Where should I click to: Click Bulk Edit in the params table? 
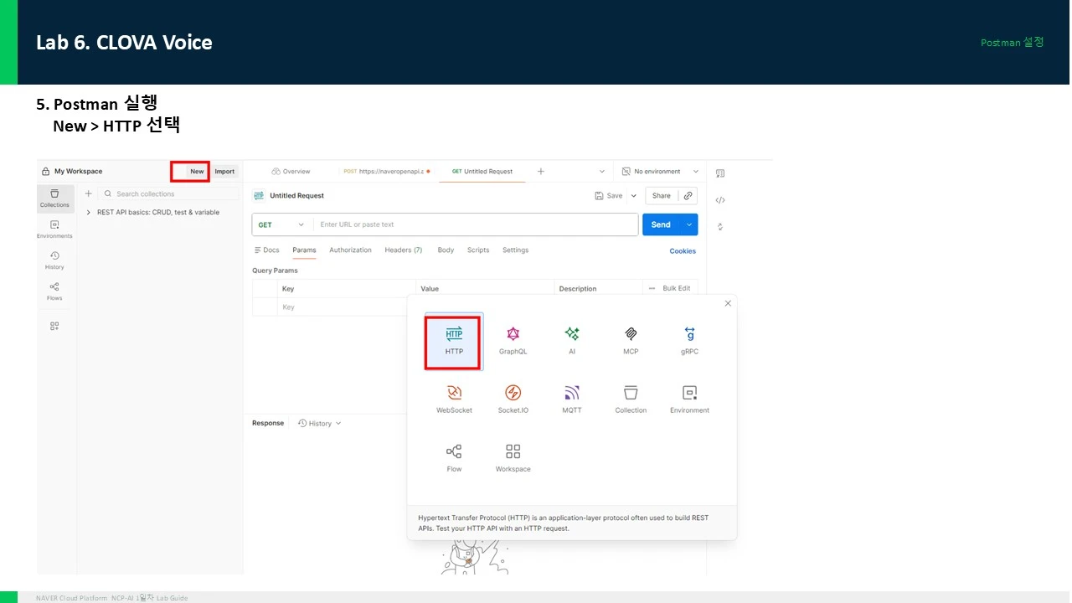point(677,288)
